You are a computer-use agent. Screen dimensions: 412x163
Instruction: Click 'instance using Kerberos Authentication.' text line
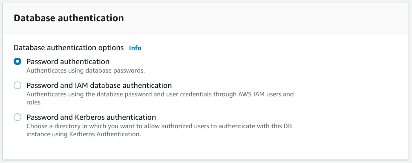tap(84, 134)
